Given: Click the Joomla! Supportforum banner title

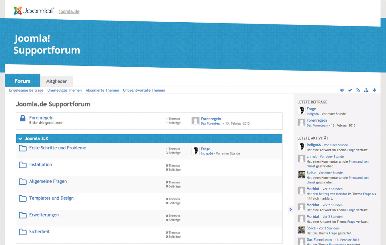Looking at the screenshot, I should [x=47, y=44].
